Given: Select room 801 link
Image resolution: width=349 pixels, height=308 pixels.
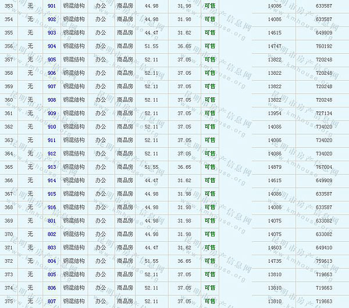Looking at the screenshot, I should click(52, 220).
